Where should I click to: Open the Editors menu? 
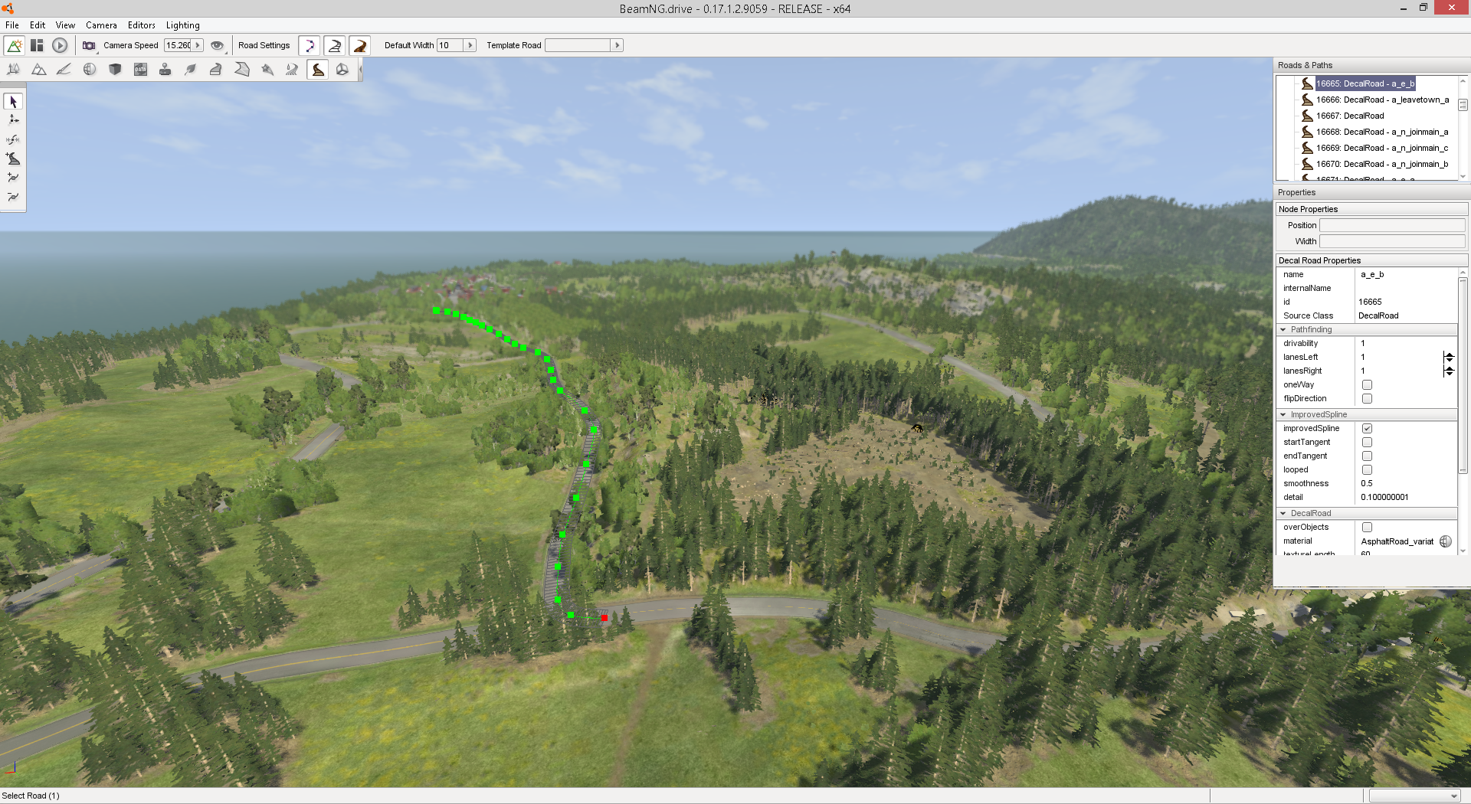tap(141, 25)
